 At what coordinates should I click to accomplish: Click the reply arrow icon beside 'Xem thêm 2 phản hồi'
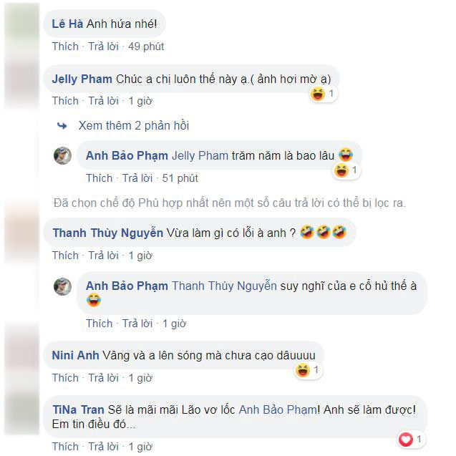pyautogui.click(x=62, y=126)
